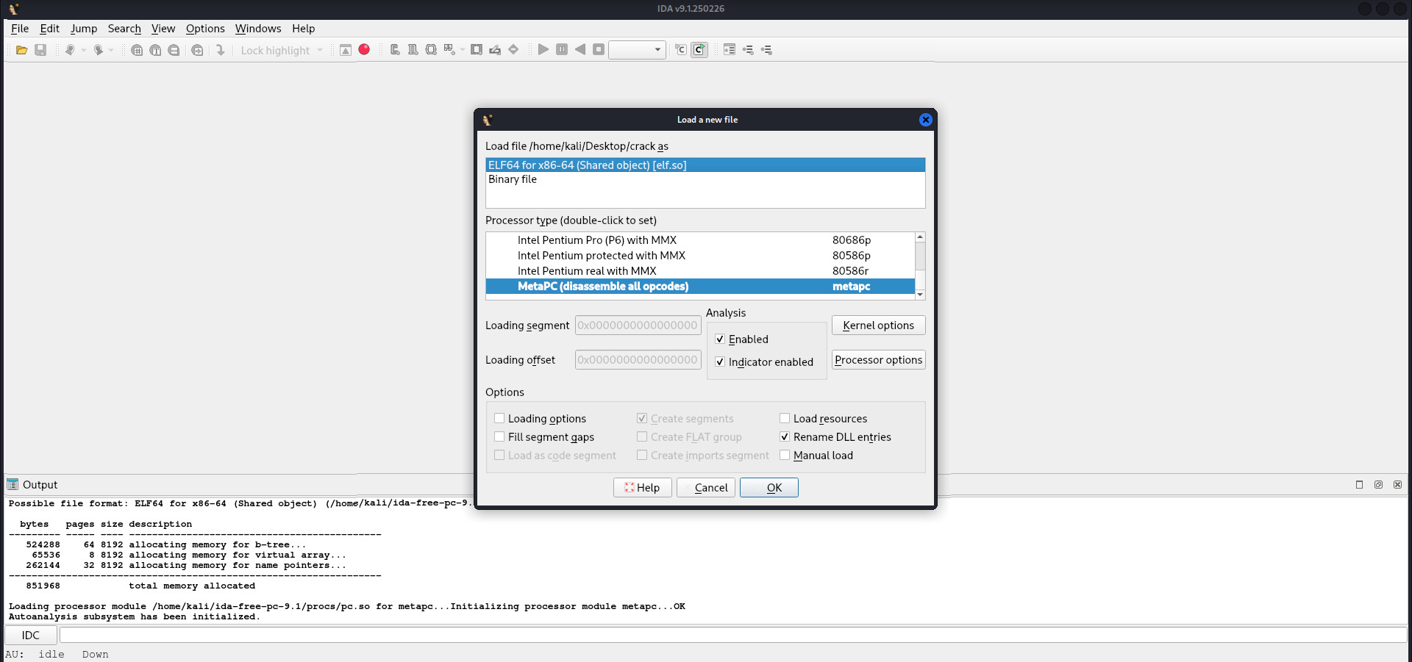1412x662 pixels.
Task: Click the toolbar play button
Action: tap(543, 49)
